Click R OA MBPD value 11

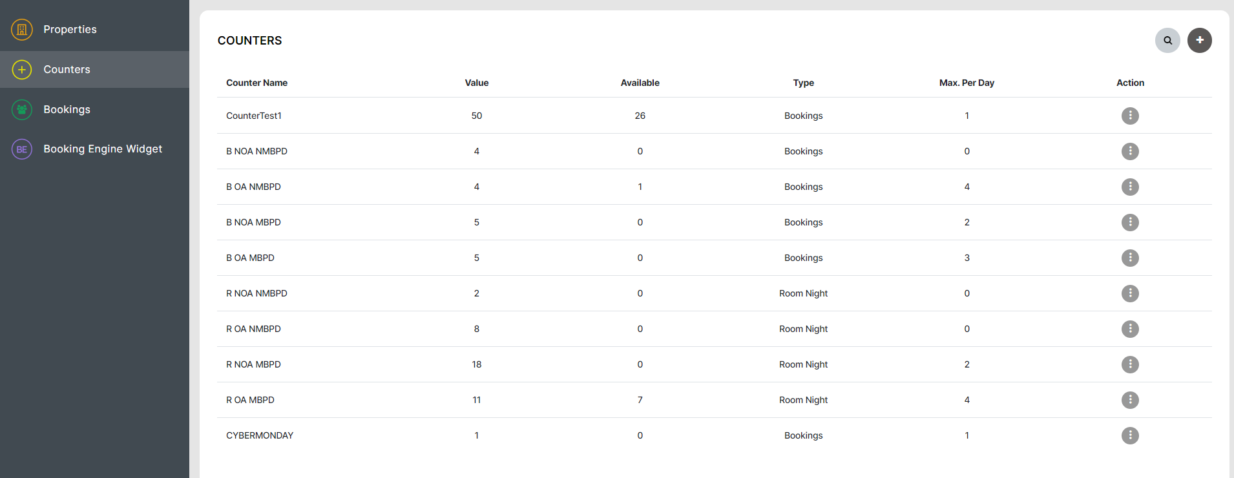click(477, 400)
